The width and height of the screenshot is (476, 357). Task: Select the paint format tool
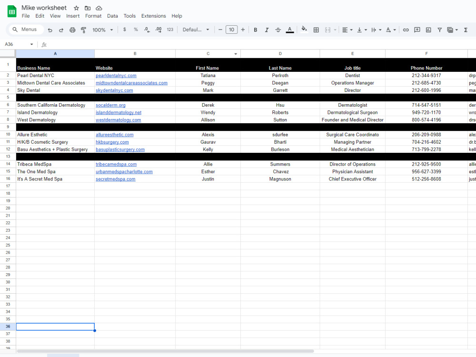tap(83, 30)
